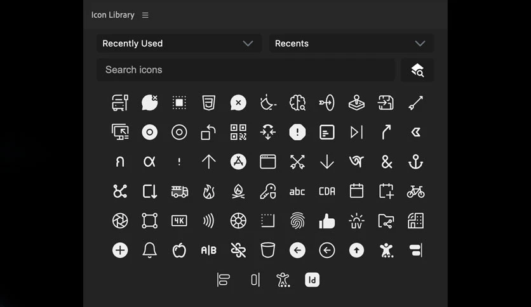The height and width of the screenshot is (307, 531).
Task: Select the filled circle up arrow icon
Action: (x=356, y=251)
